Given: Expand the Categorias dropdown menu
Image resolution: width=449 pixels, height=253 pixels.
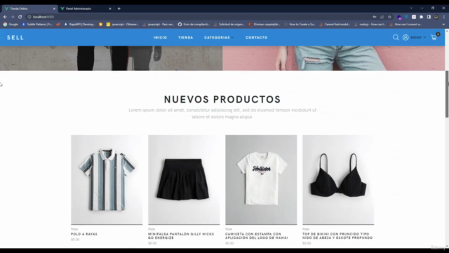Looking at the screenshot, I should pyautogui.click(x=219, y=37).
